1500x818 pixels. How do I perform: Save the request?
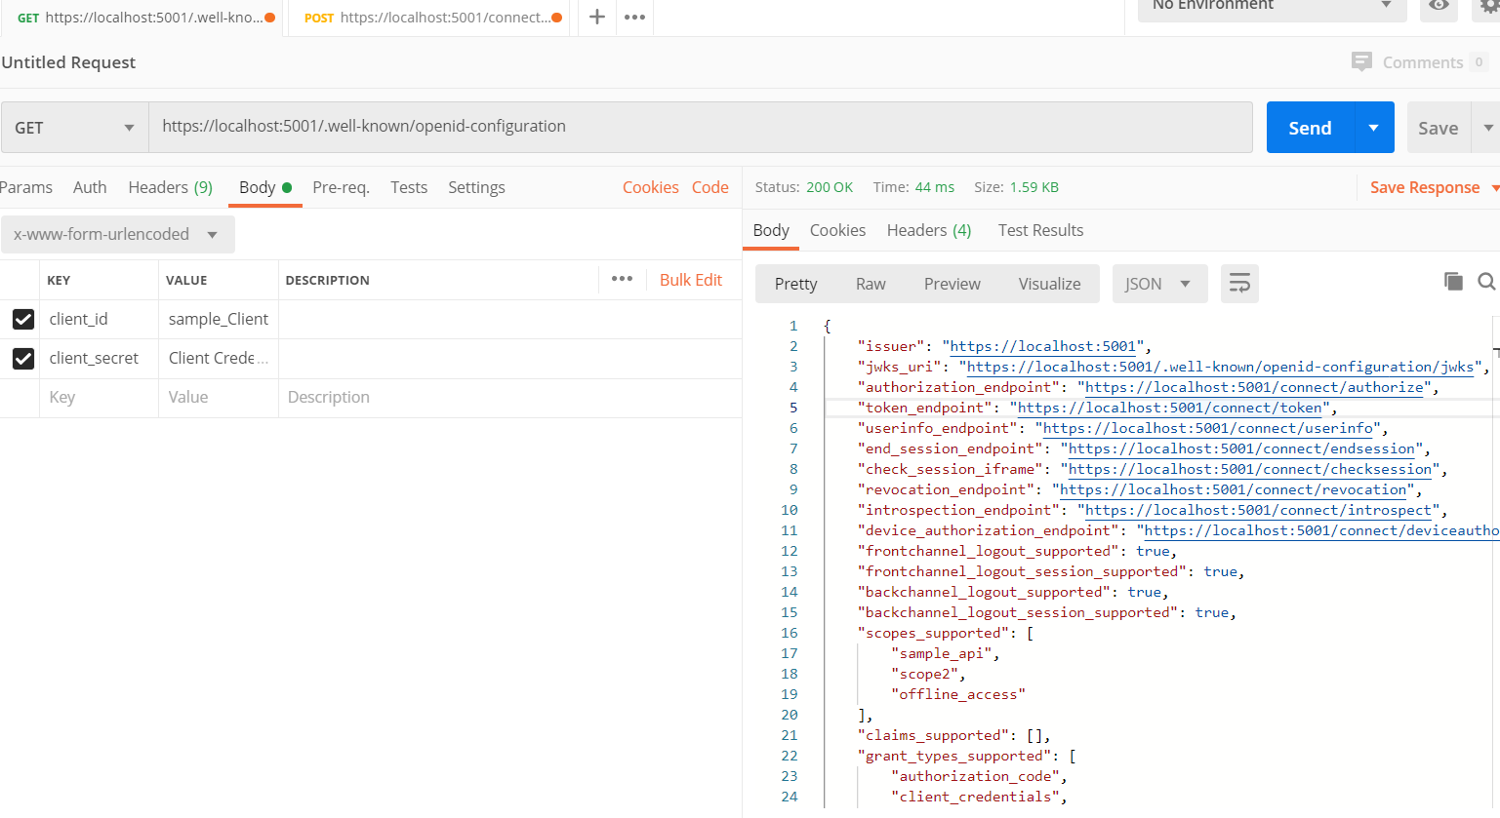tap(1439, 128)
